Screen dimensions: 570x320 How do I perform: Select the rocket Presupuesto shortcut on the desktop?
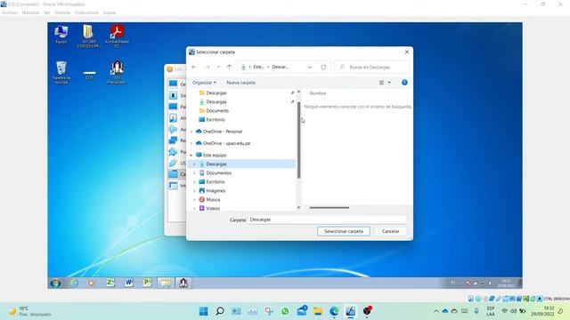(117, 73)
